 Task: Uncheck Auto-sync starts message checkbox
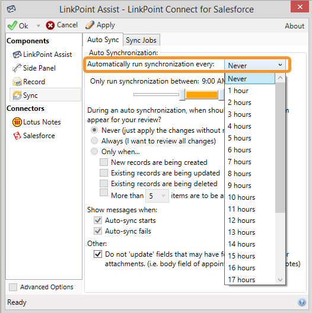(98, 221)
